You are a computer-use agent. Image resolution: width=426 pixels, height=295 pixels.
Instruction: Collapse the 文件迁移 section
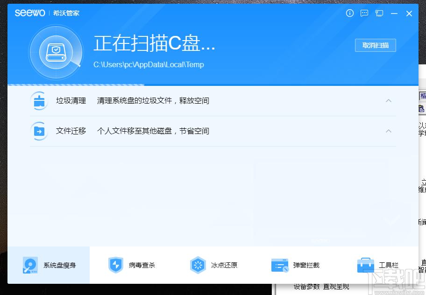tap(389, 131)
